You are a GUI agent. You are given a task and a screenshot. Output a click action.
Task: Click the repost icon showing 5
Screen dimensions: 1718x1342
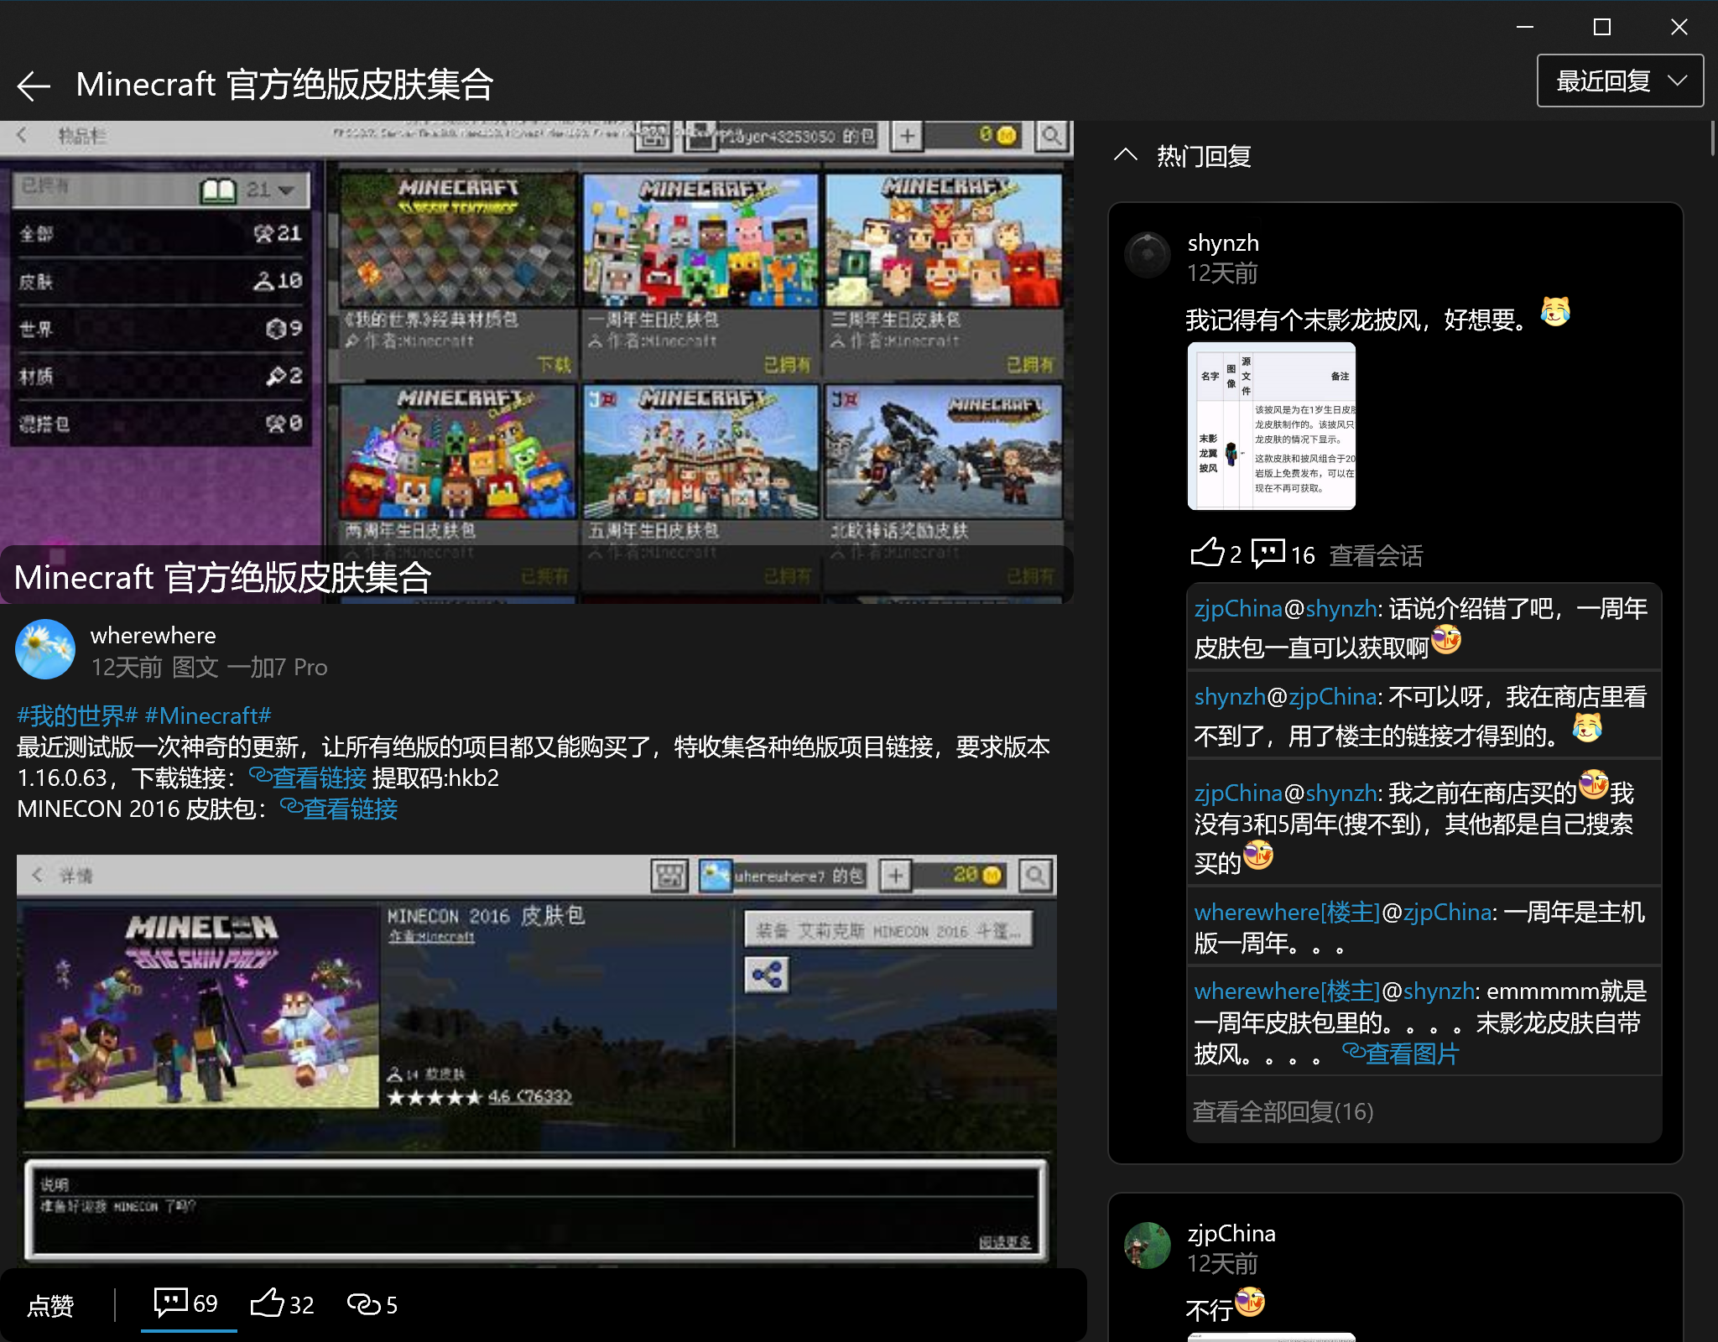click(x=372, y=1303)
